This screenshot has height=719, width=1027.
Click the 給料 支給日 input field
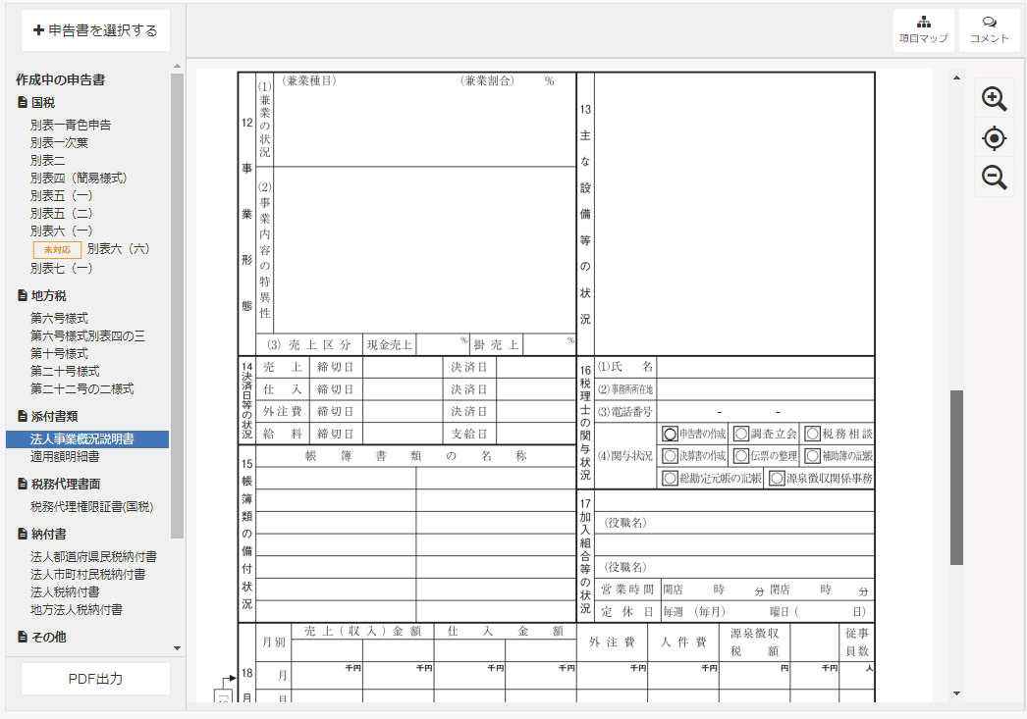tap(536, 434)
